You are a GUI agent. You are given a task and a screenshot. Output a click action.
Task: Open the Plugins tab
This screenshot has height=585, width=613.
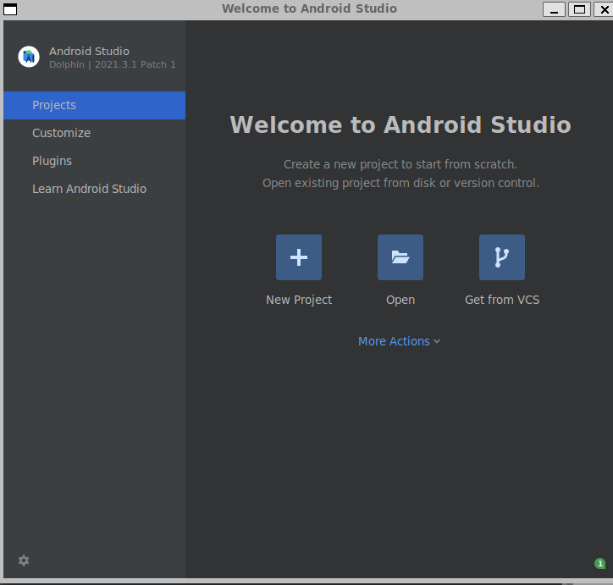tap(94, 161)
